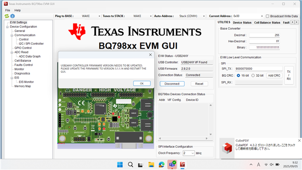Screen dimensions: 302x170
Task: Click the Texas Instruments app title icon
Action: coord(6,4)
